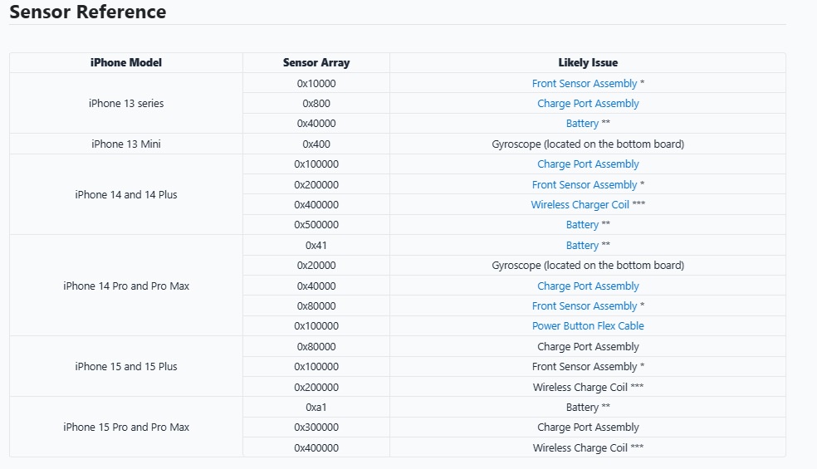Click the 0x300000 sensor code cell
This screenshot has width=817, height=469.
tap(316, 427)
